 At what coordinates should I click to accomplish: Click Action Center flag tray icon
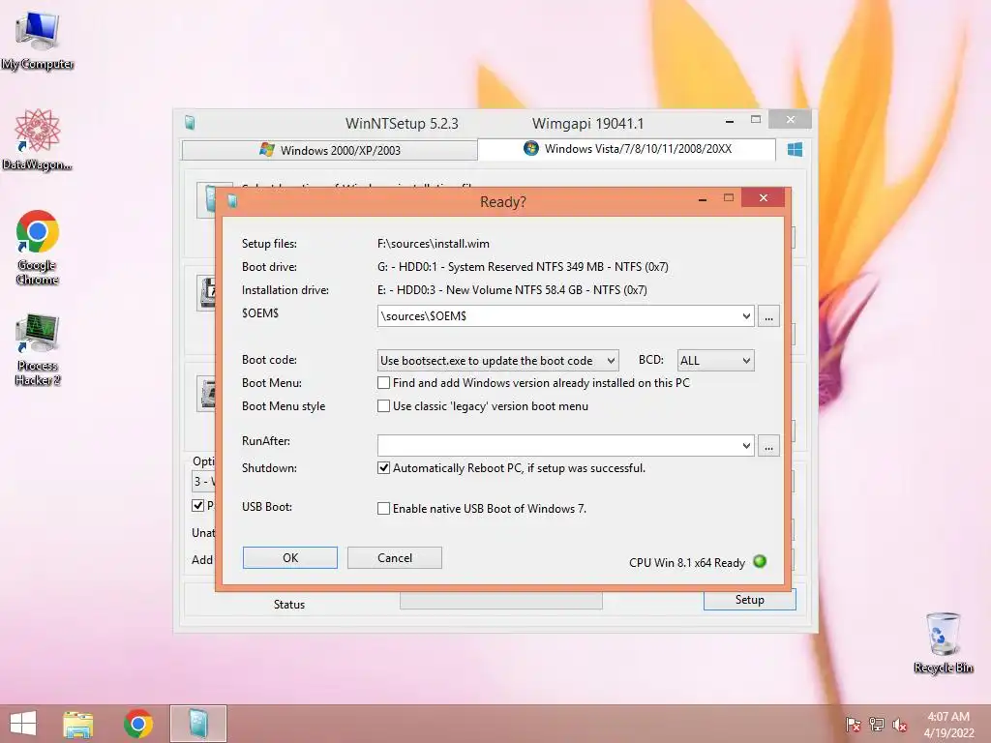pos(853,725)
